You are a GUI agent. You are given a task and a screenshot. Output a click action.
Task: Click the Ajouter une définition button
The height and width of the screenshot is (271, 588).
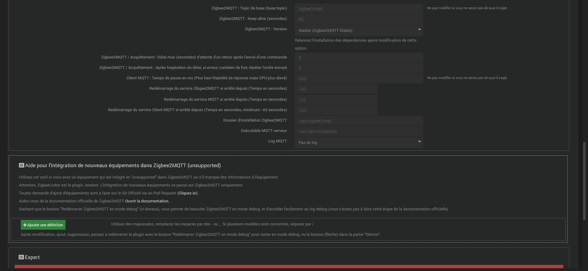43,225
